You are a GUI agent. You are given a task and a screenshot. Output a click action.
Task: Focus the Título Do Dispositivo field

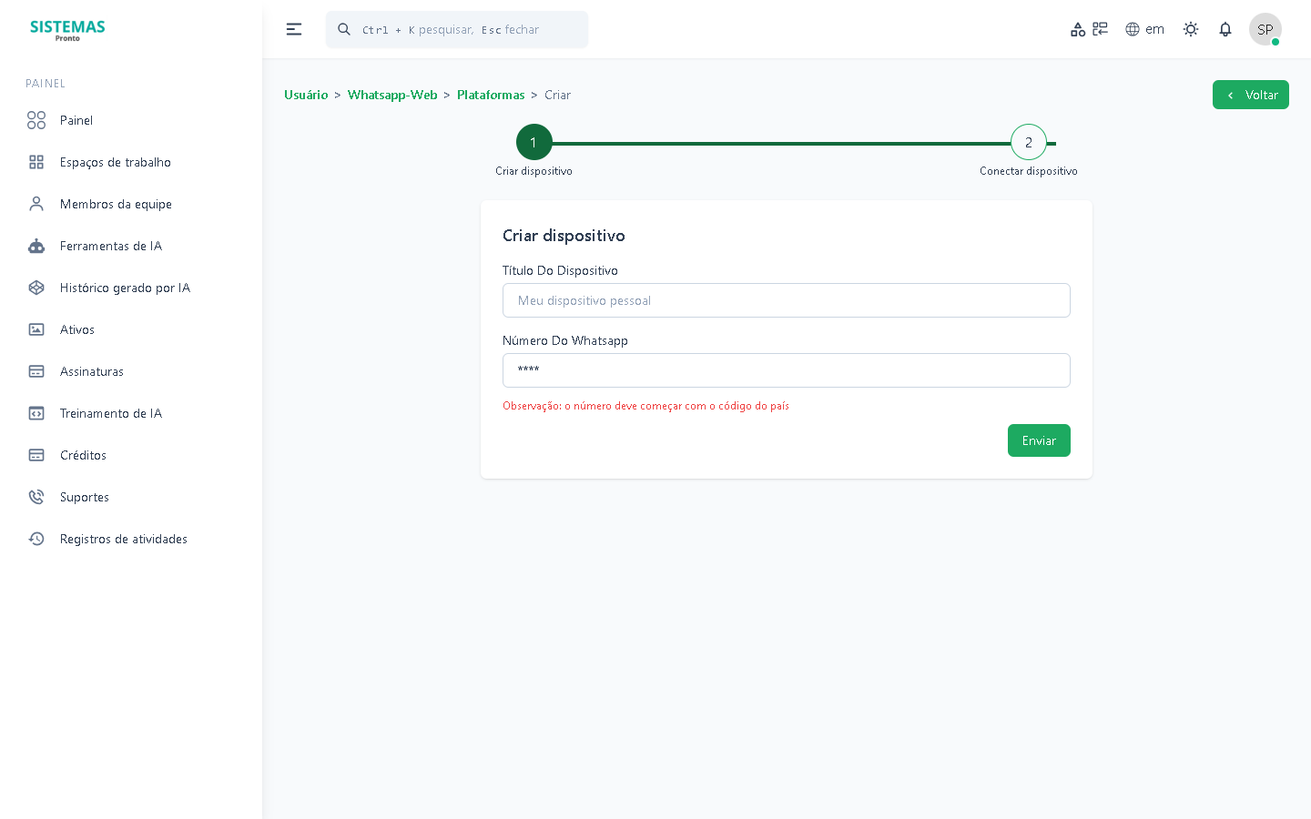point(786,300)
